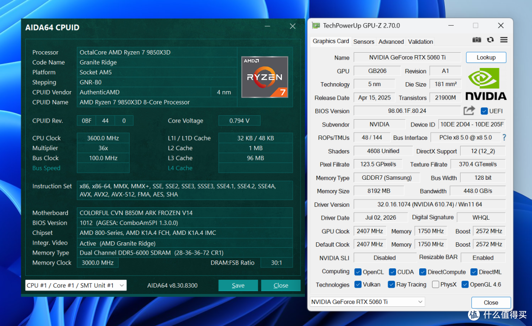Click the Bandwidth 448.0 GB/s field

point(477,191)
